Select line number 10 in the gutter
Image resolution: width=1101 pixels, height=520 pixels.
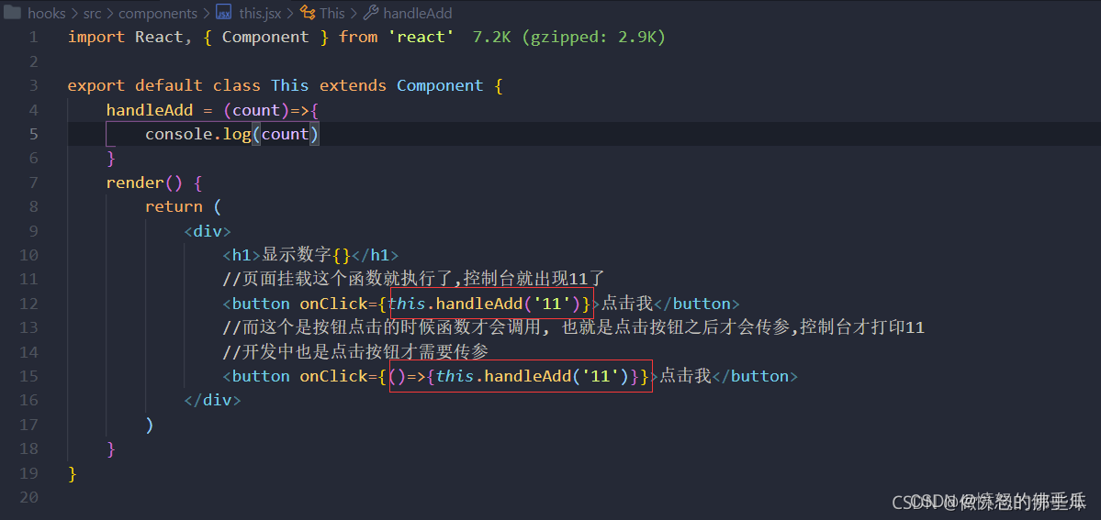coord(29,255)
